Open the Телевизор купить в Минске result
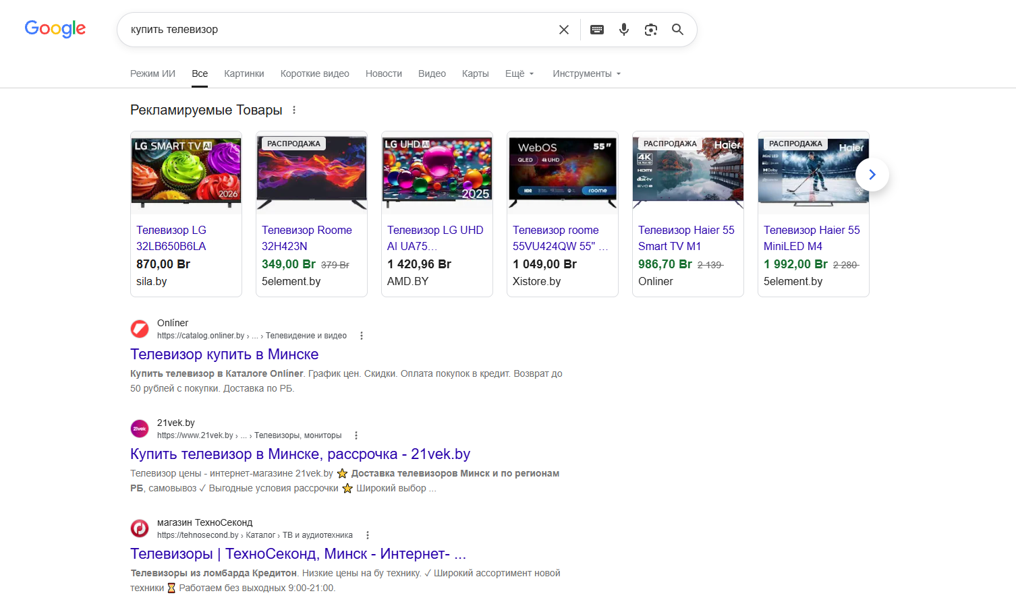The width and height of the screenshot is (1016, 610). coord(224,355)
